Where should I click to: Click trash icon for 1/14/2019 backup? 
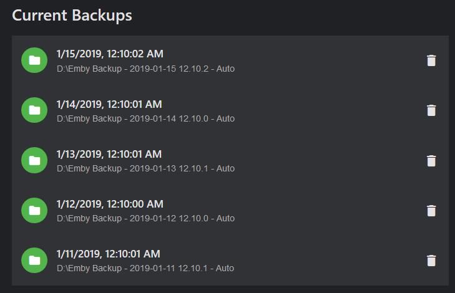click(431, 110)
